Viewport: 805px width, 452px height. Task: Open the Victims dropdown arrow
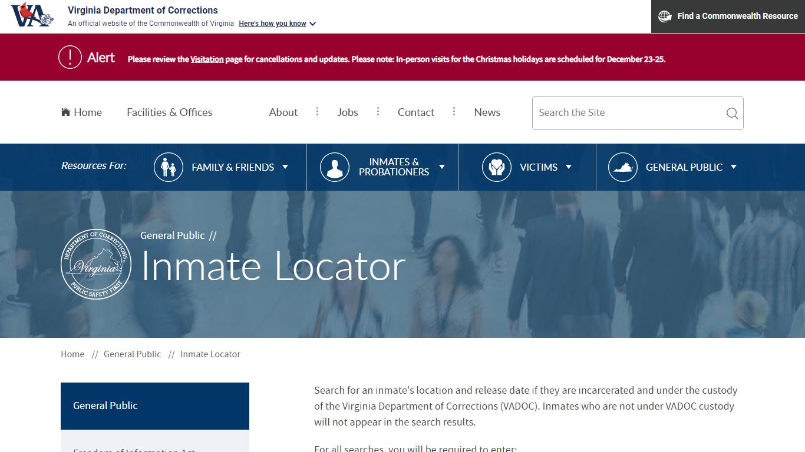569,167
